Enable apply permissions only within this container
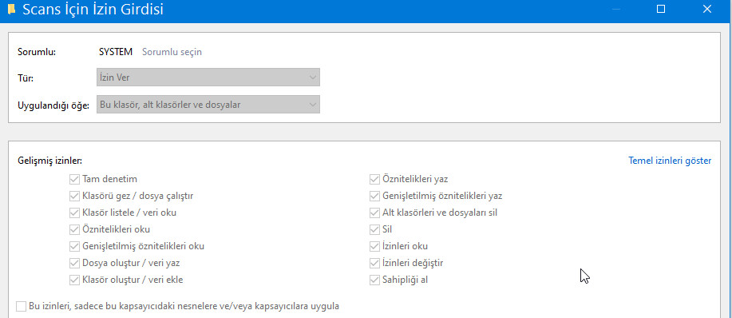Image resolution: width=732 pixels, height=318 pixels. pos(22,307)
